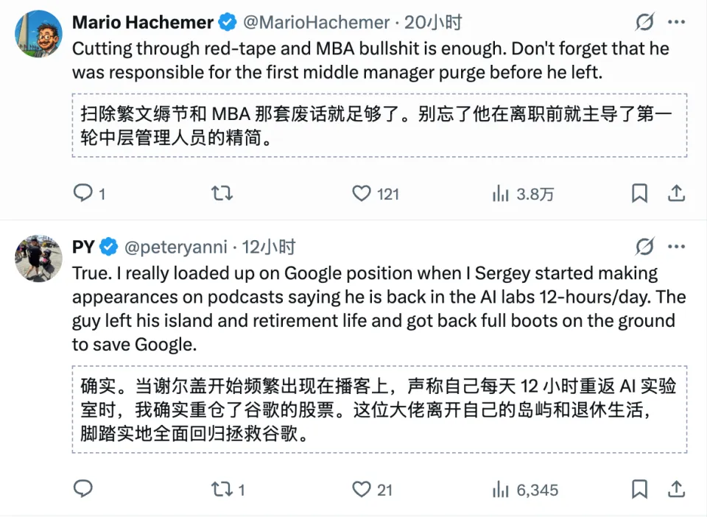Image resolution: width=707 pixels, height=517 pixels.
Task: Like PY's tweet with 21 likes
Action: [x=362, y=489]
